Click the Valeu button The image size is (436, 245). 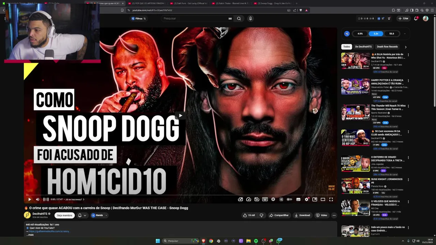[321, 215]
